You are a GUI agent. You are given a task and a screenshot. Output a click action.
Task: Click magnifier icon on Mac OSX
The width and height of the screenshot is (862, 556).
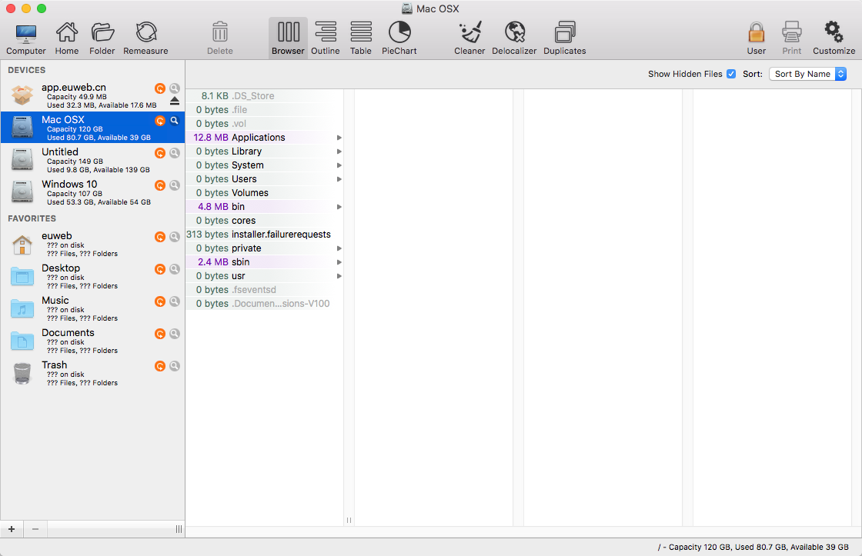click(174, 120)
